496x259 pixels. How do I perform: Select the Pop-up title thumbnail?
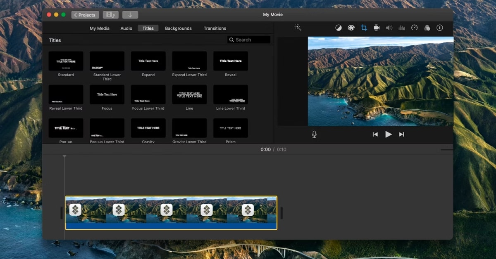point(66,128)
